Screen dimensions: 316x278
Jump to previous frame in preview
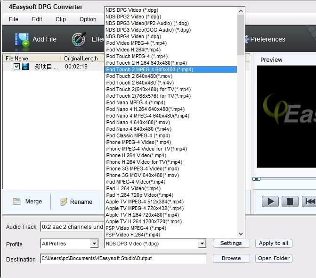[309, 202]
